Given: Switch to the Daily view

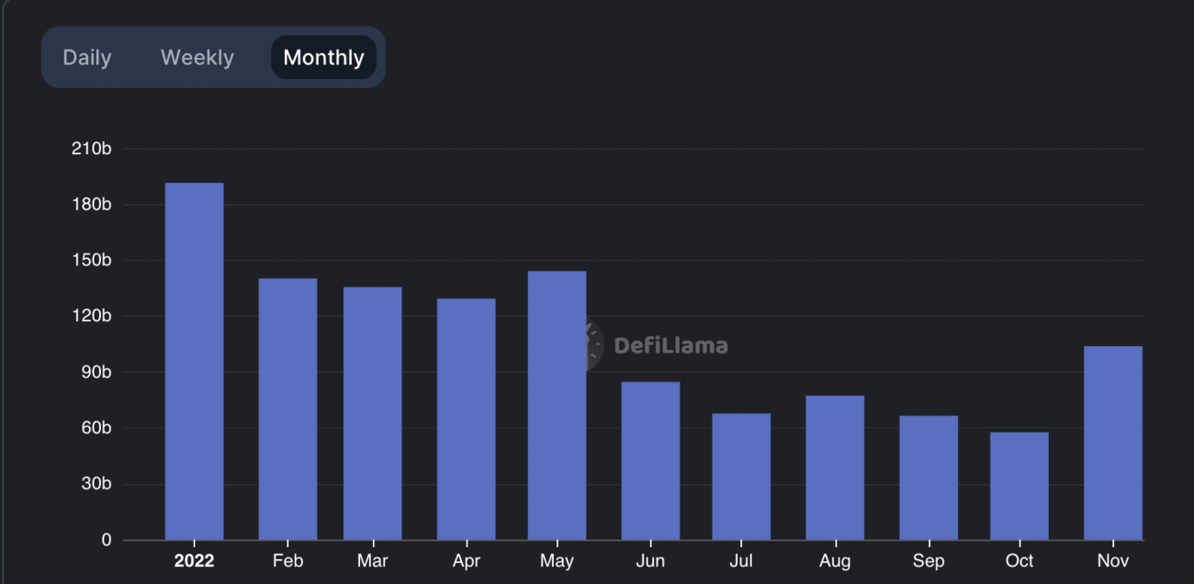Looking at the screenshot, I should (x=87, y=57).
